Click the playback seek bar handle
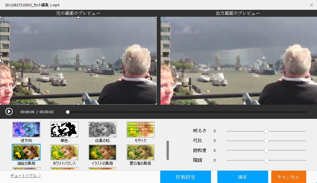Screen dimensions: 317x183 [x=68, y=112]
